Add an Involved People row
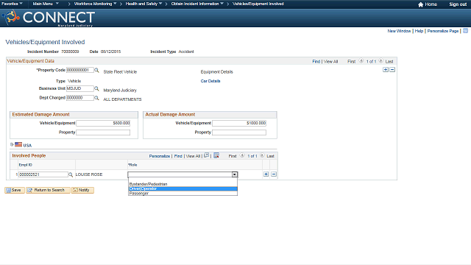 click(x=266, y=174)
